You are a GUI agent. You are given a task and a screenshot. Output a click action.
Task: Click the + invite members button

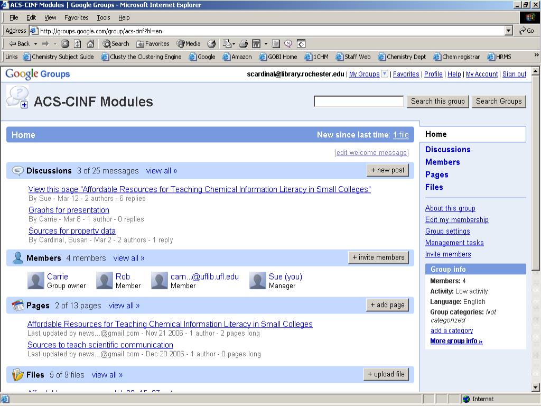378,257
